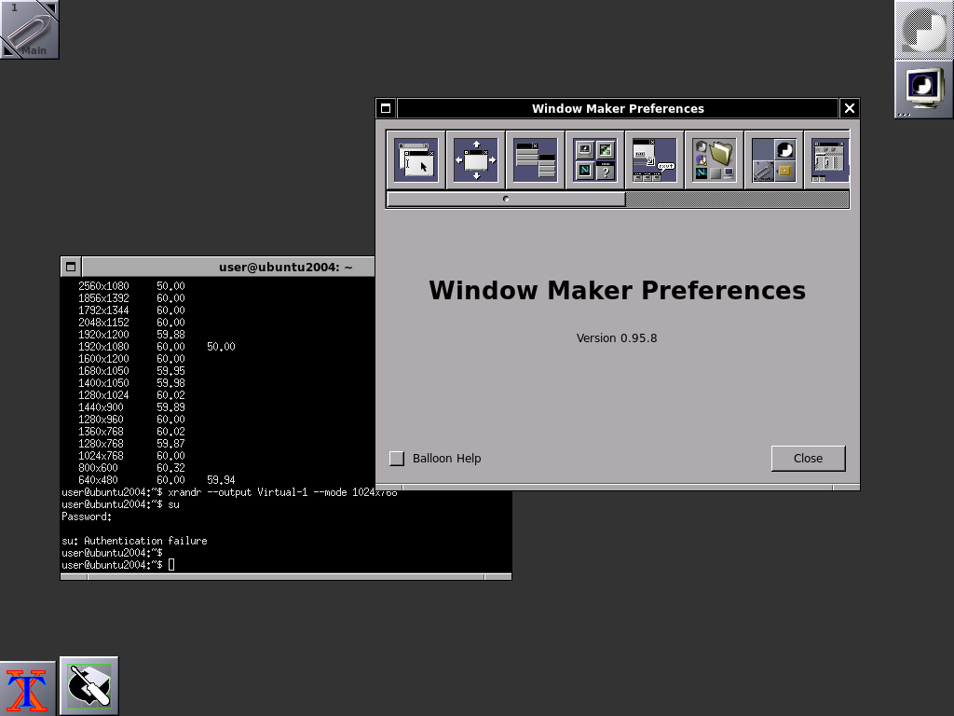Viewport: 954px width, 716px height.
Task: Click the '1360x768' row in terminal
Action: [x=132, y=432]
